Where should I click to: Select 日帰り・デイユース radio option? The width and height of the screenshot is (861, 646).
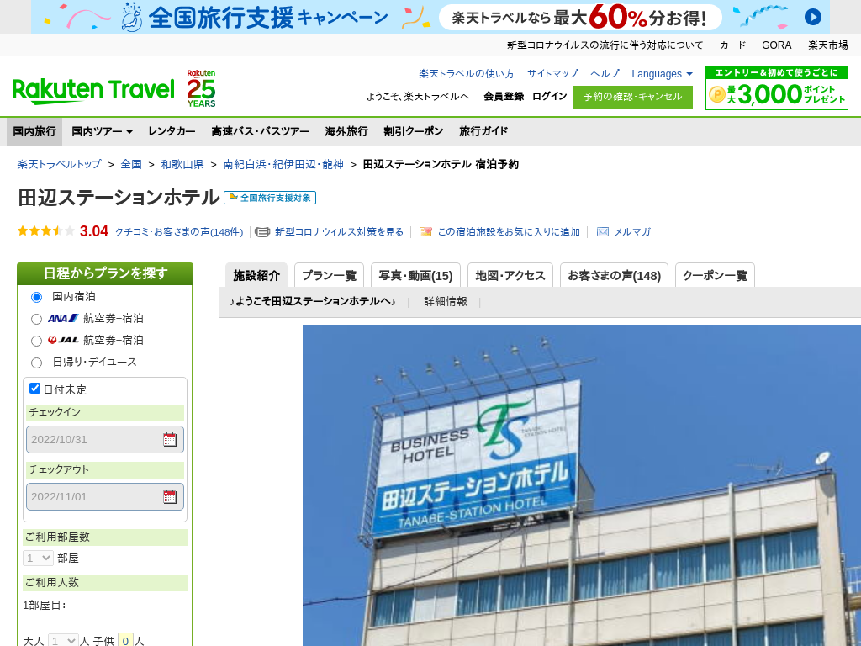36,363
